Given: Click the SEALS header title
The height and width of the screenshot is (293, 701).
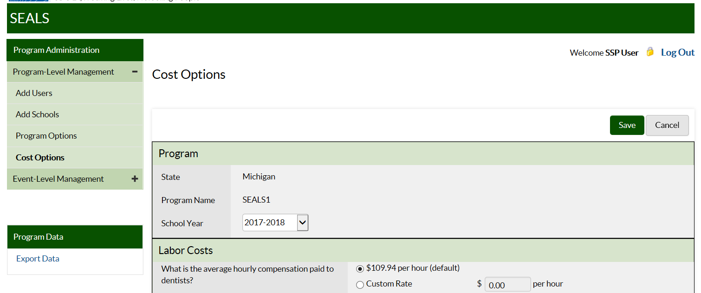Looking at the screenshot, I should [x=30, y=18].
